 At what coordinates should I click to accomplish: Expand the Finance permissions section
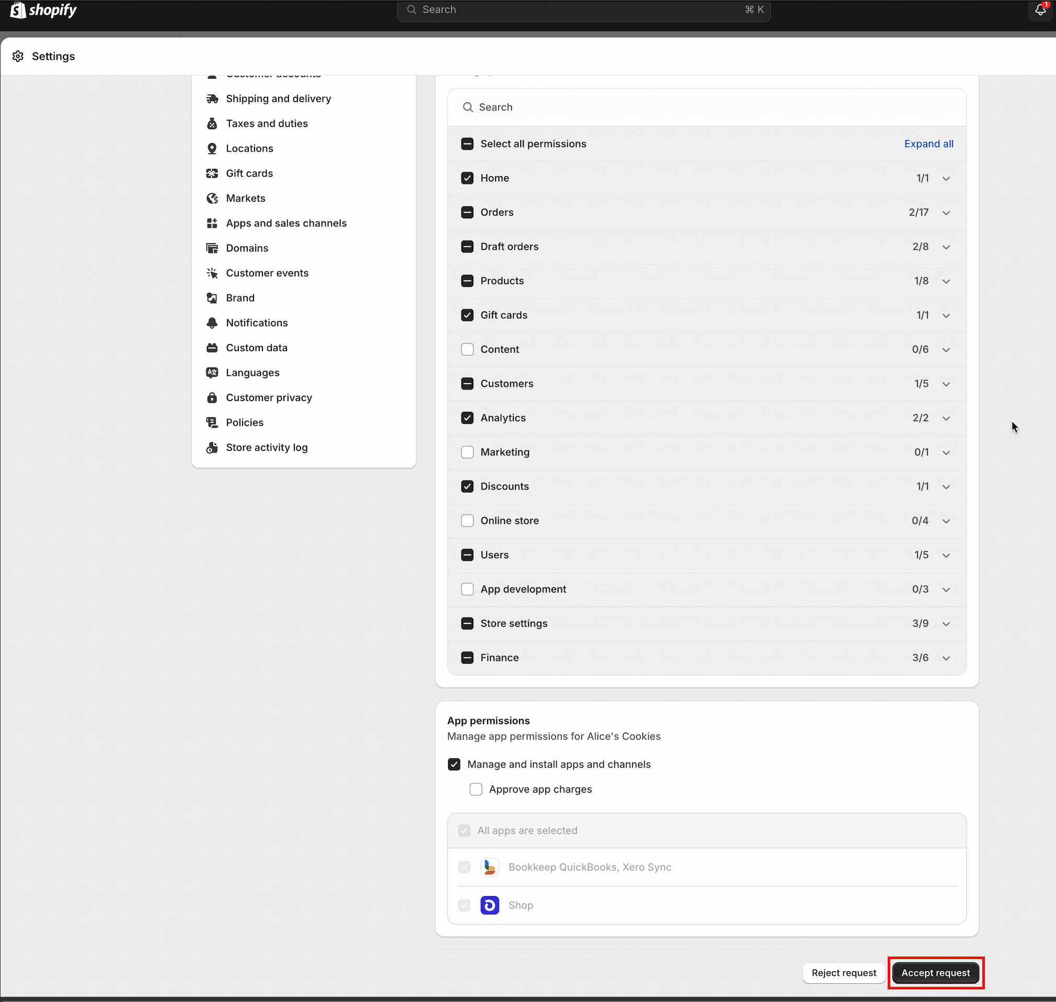948,657
